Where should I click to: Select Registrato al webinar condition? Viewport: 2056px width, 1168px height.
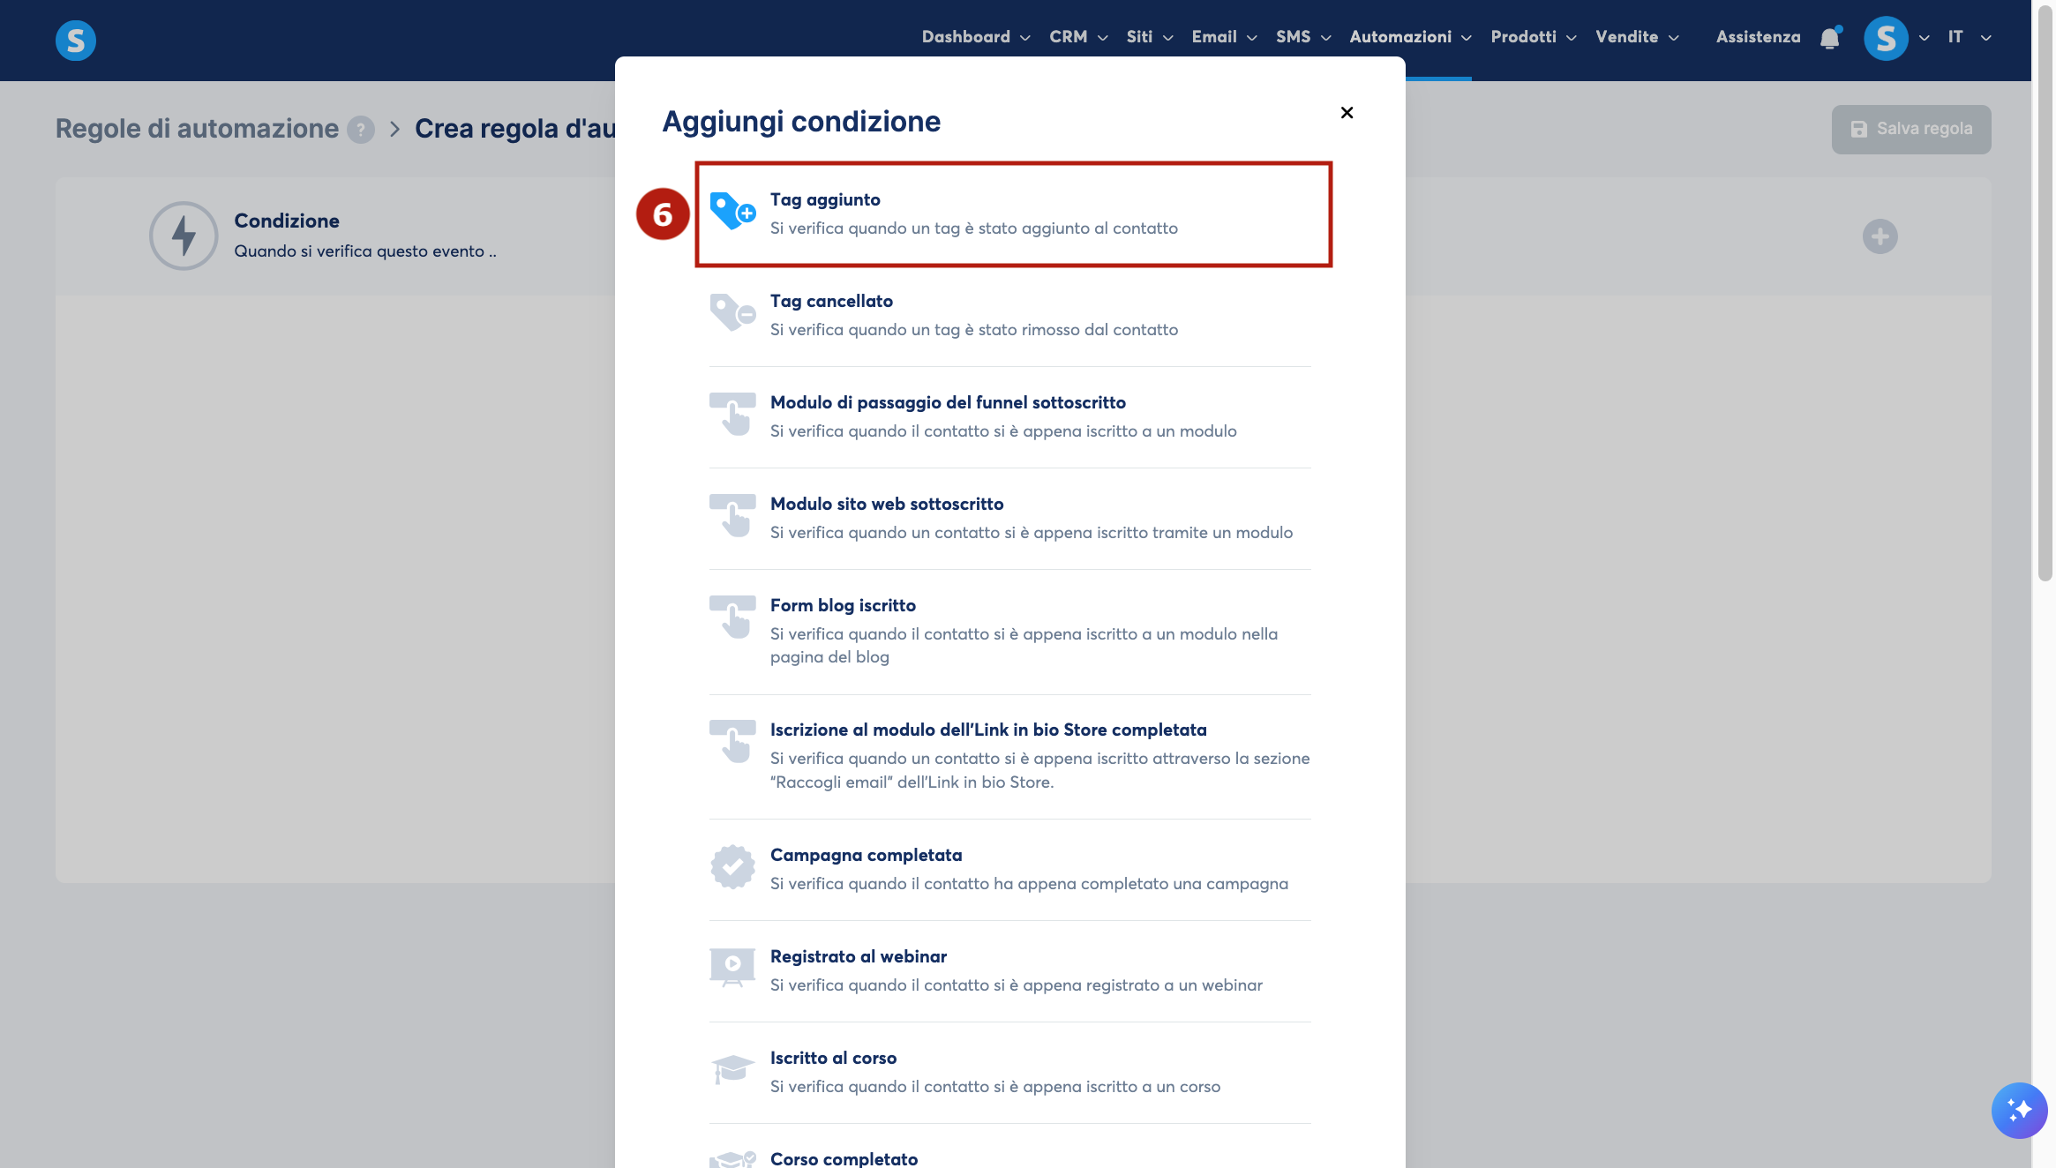pyautogui.click(x=1009, y=970)
